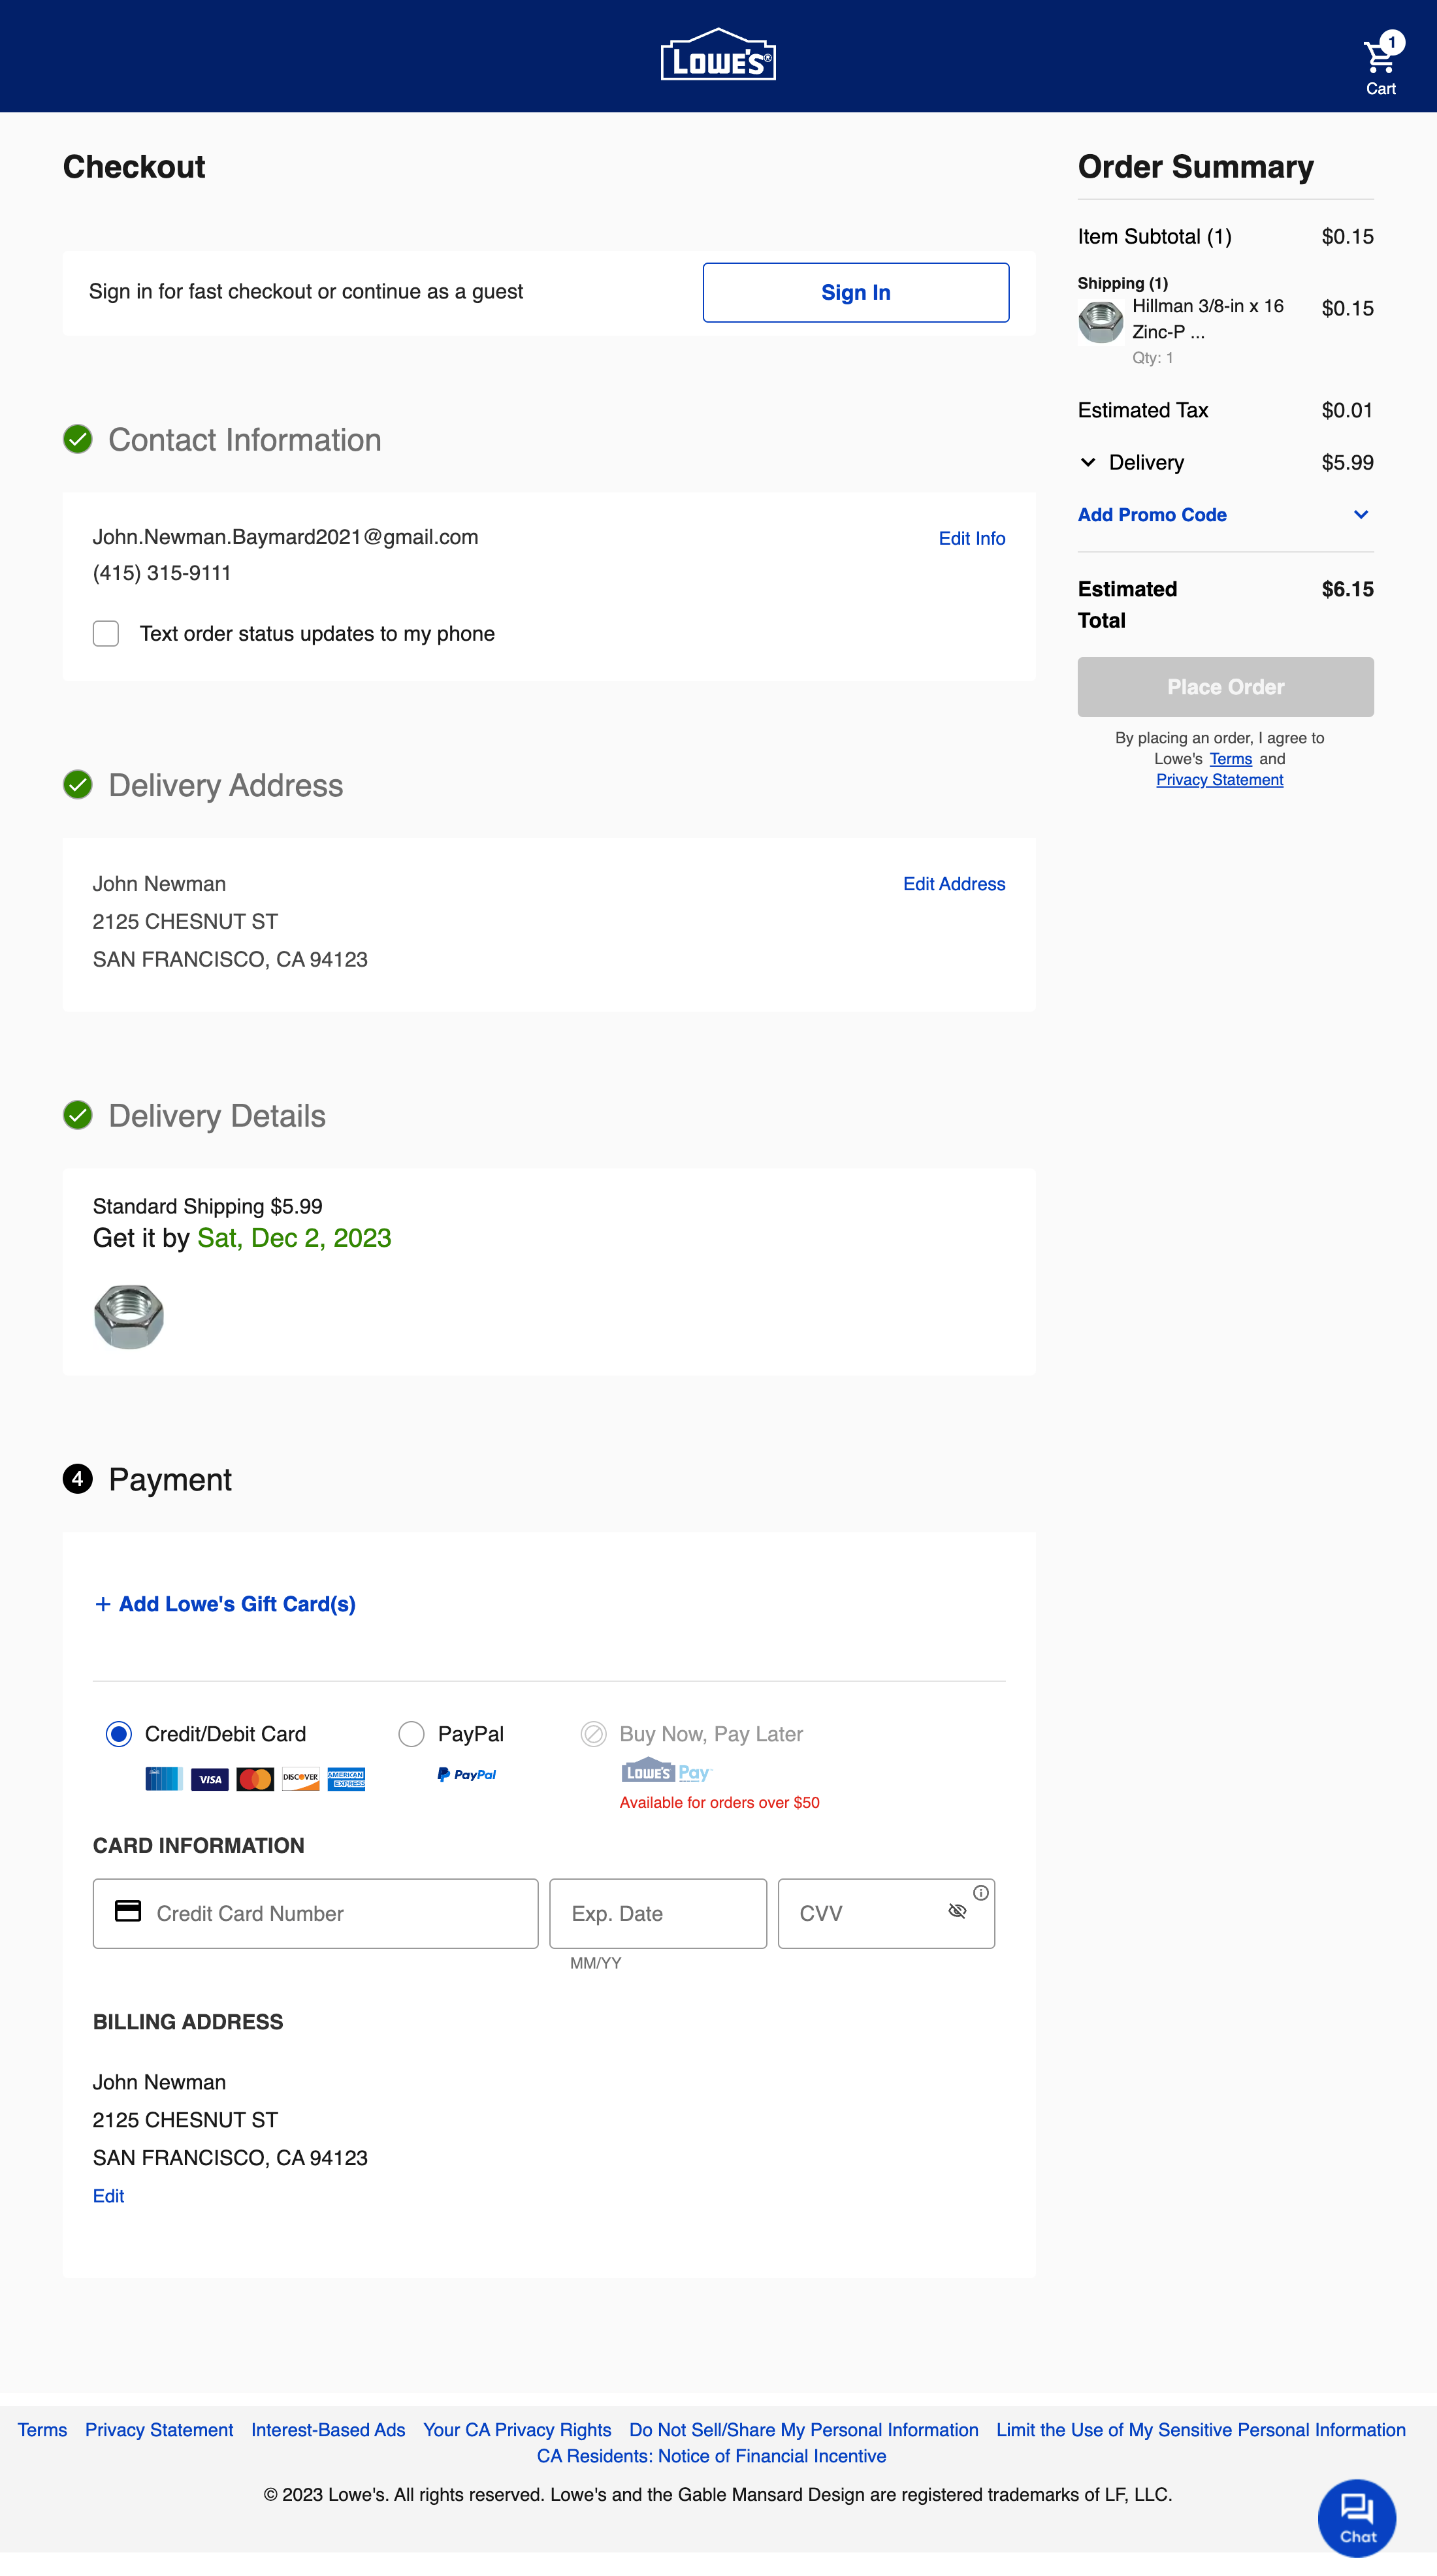Click the Sign In button
Viewport: 1437px width, 2576px height.
point(855,292)
